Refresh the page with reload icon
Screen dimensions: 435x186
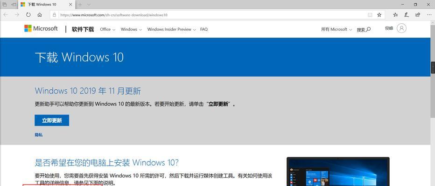click(28, 15)
